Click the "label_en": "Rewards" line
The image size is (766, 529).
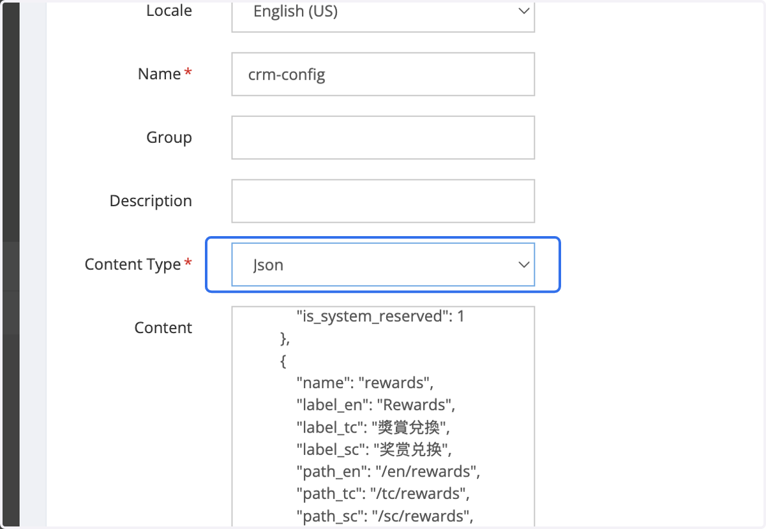[x=375, y=405]
